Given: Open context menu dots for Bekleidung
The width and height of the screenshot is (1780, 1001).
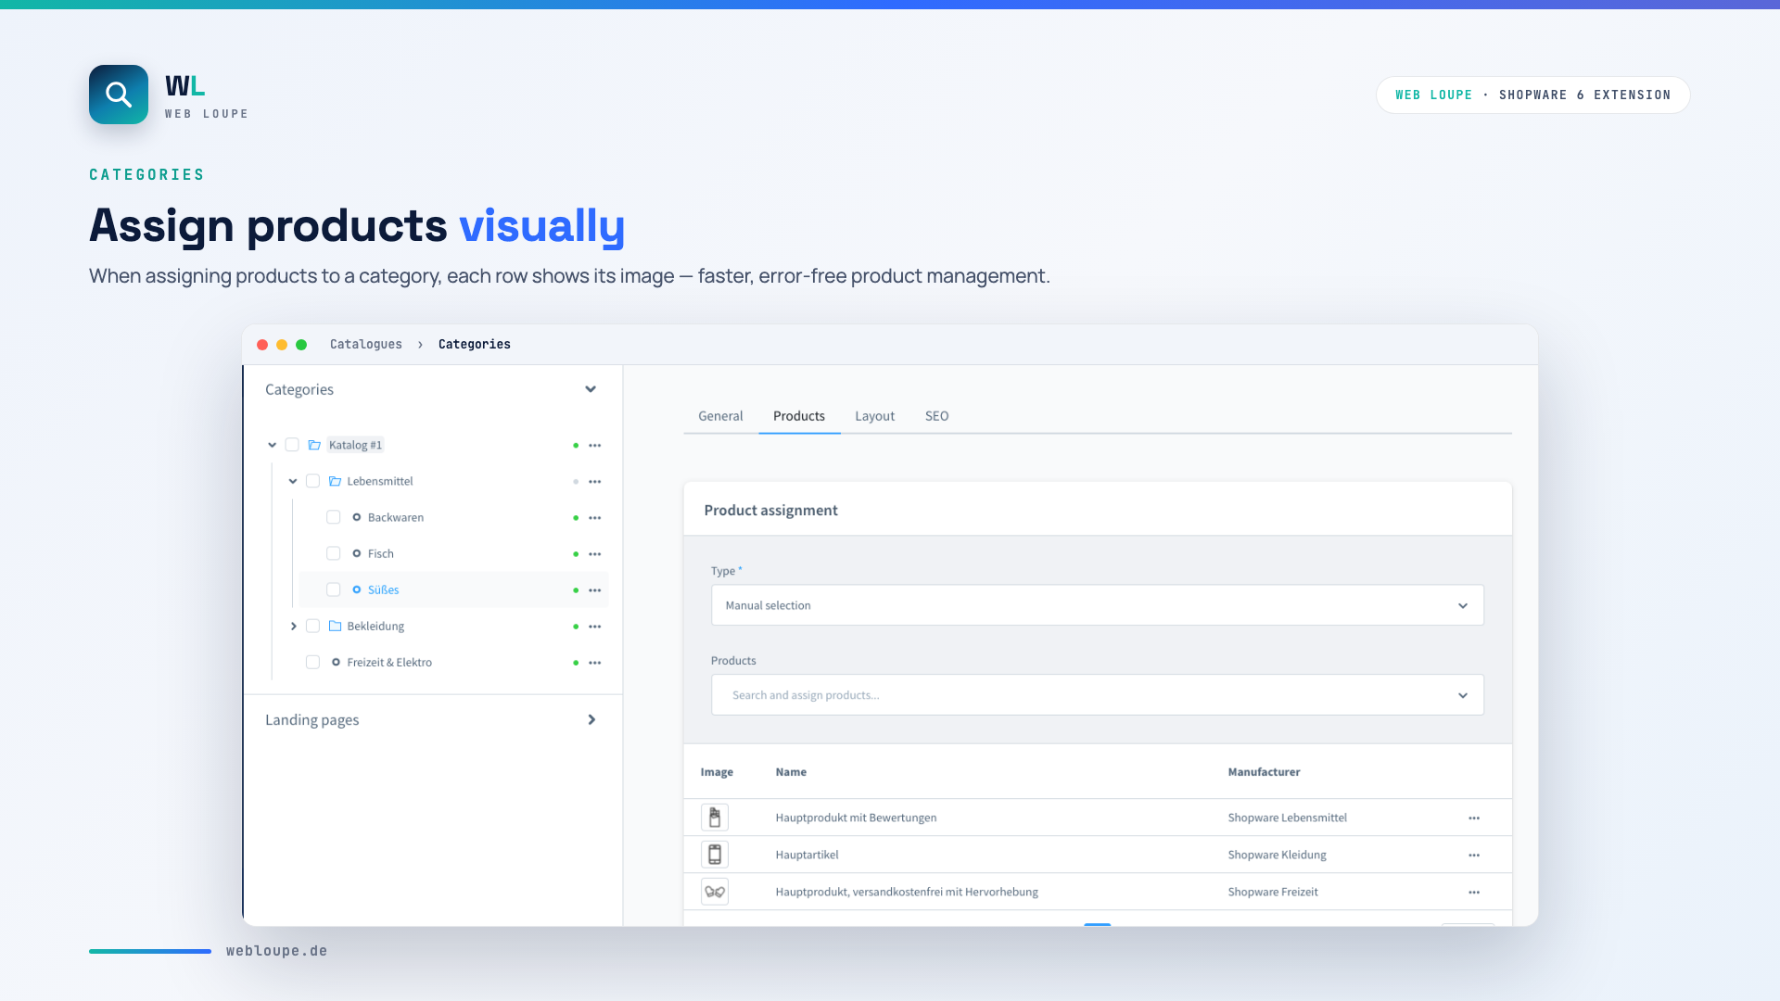Looking at the screenshot, I should point(595,627).
